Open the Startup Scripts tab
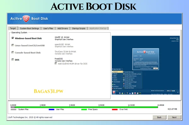 pyautogui.click(x=78, y=28)
